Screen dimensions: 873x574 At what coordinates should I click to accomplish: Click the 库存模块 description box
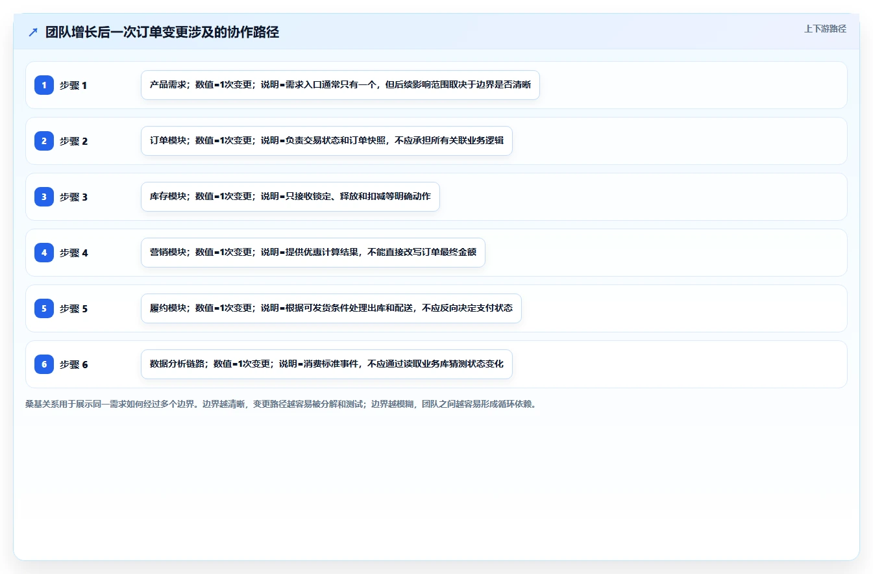[x=290, y=197]
